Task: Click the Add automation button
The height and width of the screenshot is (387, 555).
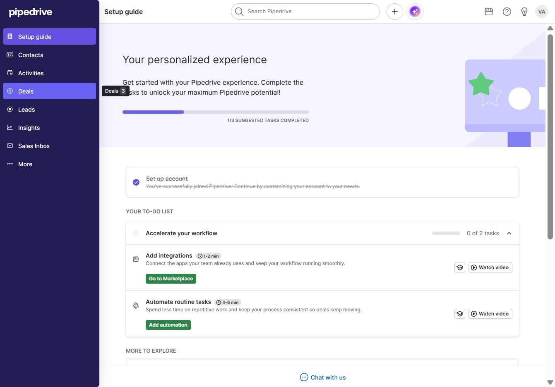Action: [168, 325]
